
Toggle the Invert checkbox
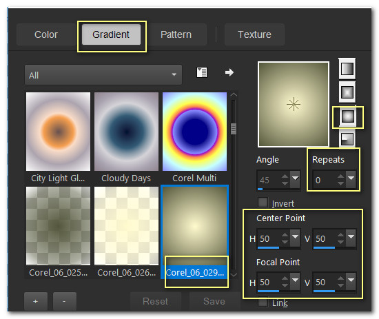[263, 203]
